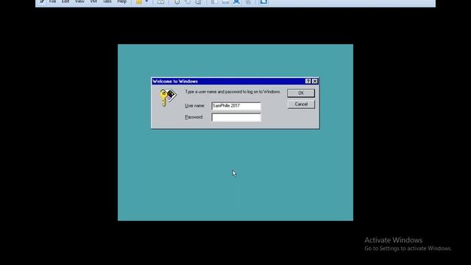471x265 pixels.
Task: Open the Help menu in VMware
Action: coord(122,1)
